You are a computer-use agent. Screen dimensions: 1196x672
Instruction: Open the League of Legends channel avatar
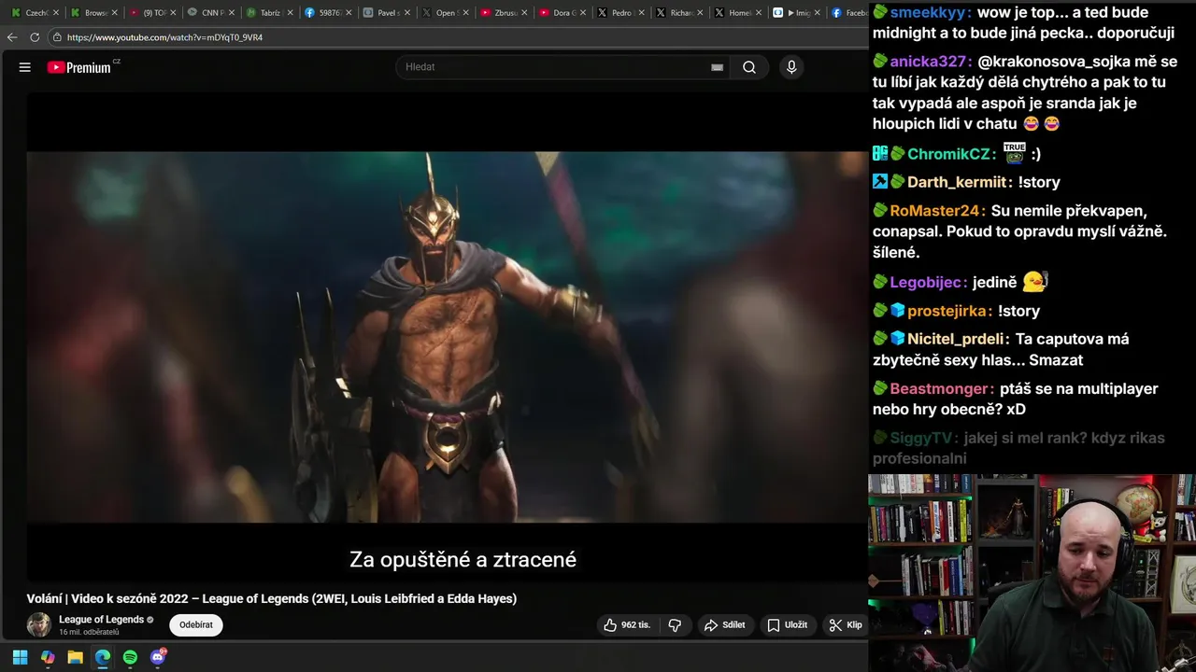coord(39,624)
